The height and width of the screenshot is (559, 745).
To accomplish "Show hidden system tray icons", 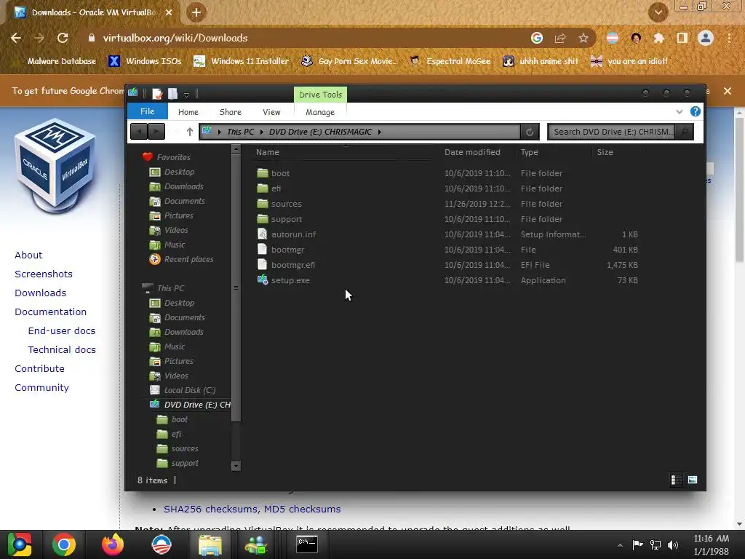I will point(620,545).
